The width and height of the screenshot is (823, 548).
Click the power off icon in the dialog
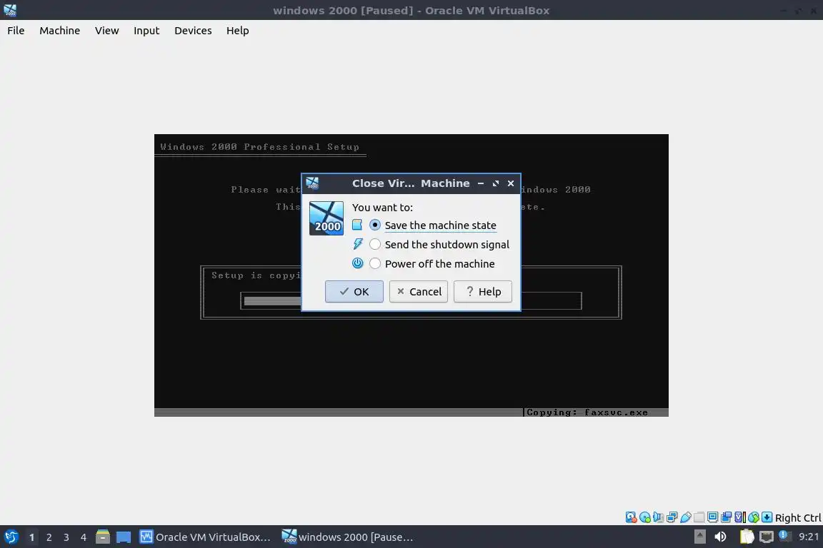tap(357, 263)
